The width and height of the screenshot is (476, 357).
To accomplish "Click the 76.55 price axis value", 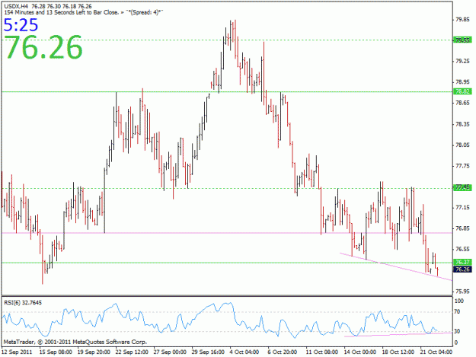I will pos(462,249).
